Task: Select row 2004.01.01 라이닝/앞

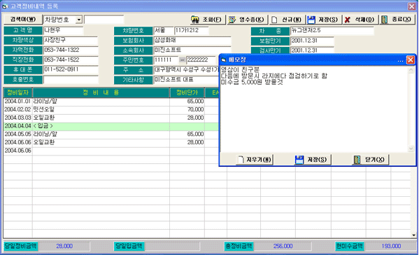Action: coord(111,101)
